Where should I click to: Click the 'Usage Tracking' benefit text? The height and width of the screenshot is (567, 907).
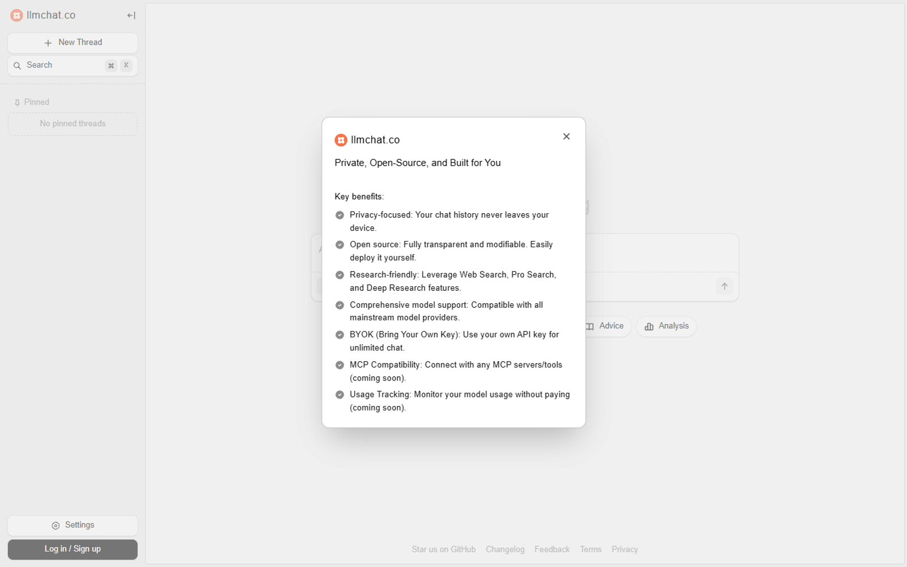tap(460, 401)
